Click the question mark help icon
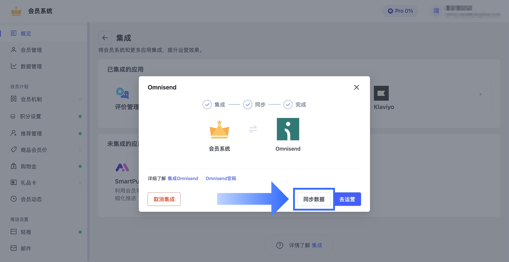Viewport: 509px width, 262px height. [x=280, y=245]
